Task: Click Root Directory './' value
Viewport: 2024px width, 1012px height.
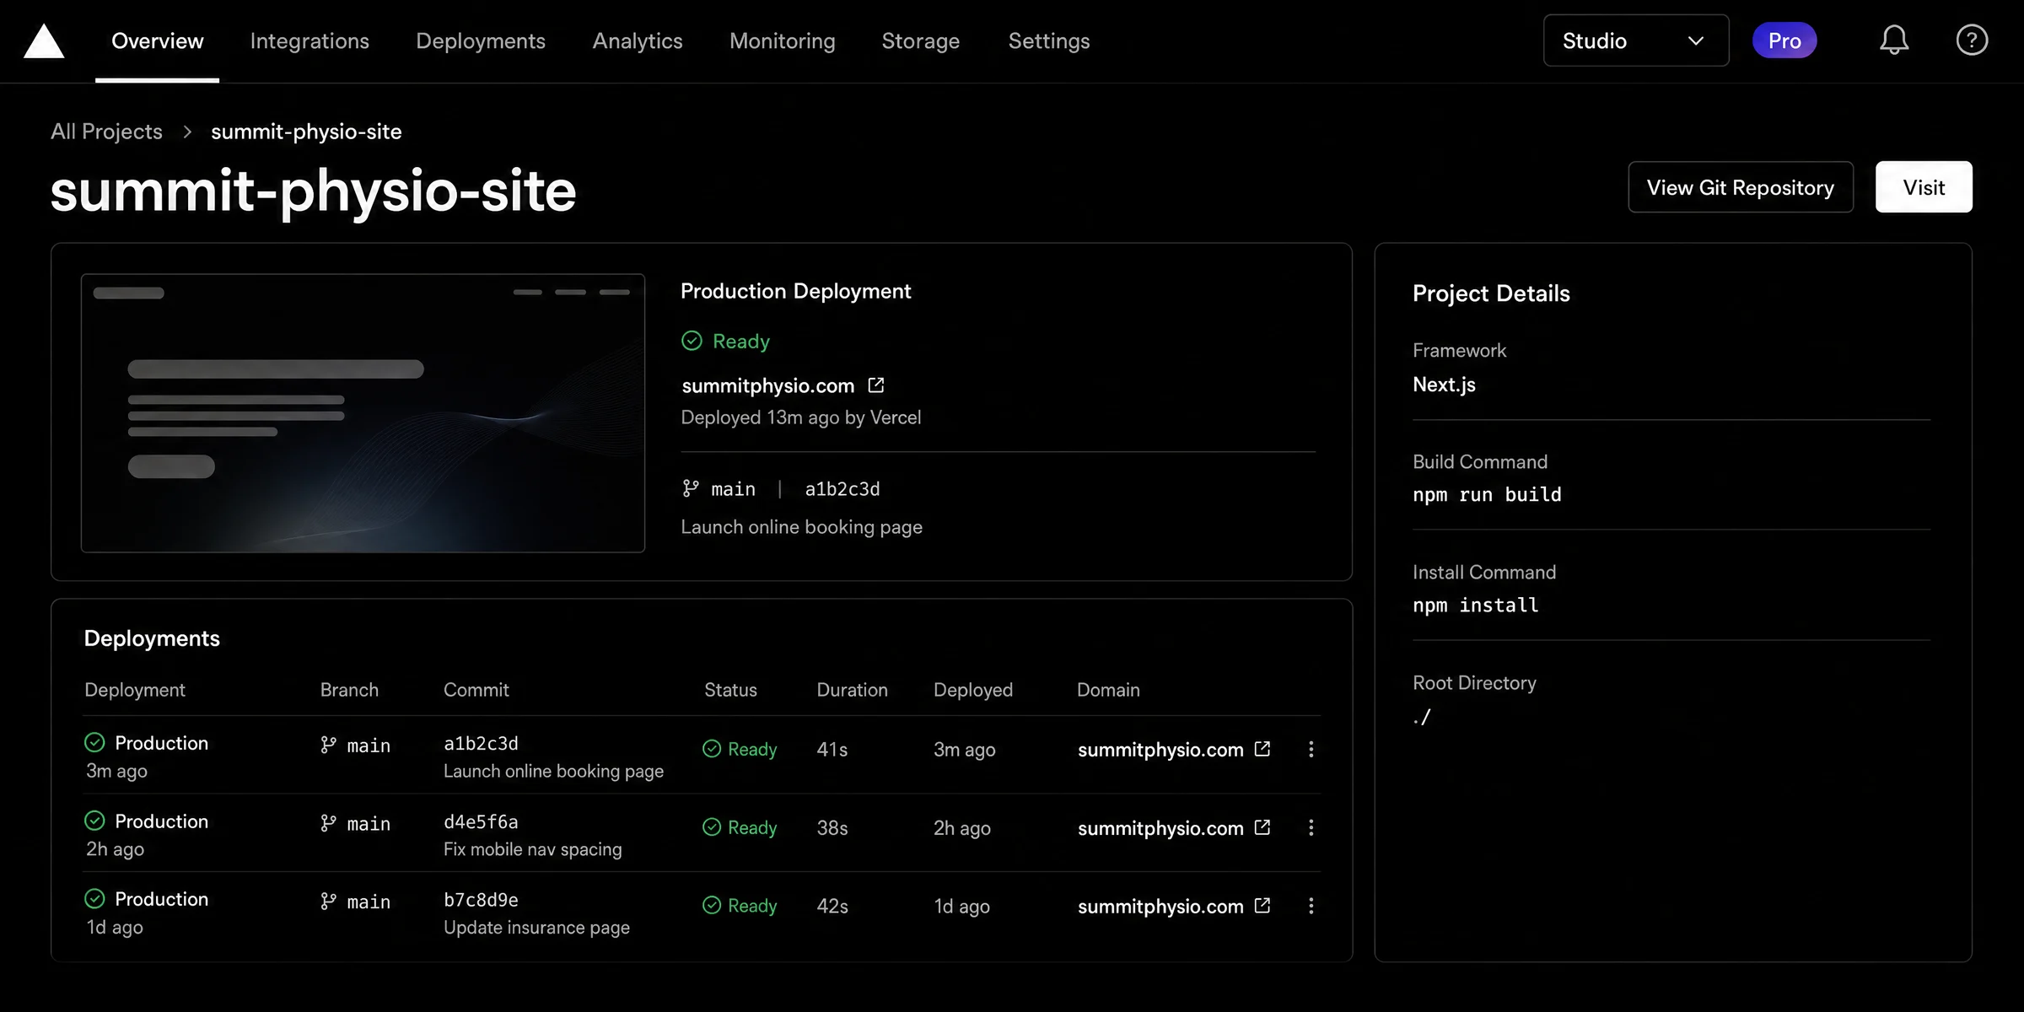Action: point(1422,717)
